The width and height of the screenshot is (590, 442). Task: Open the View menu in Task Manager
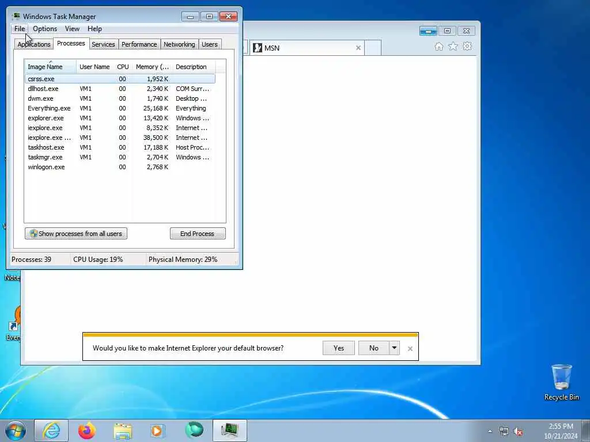click(72, 29)
